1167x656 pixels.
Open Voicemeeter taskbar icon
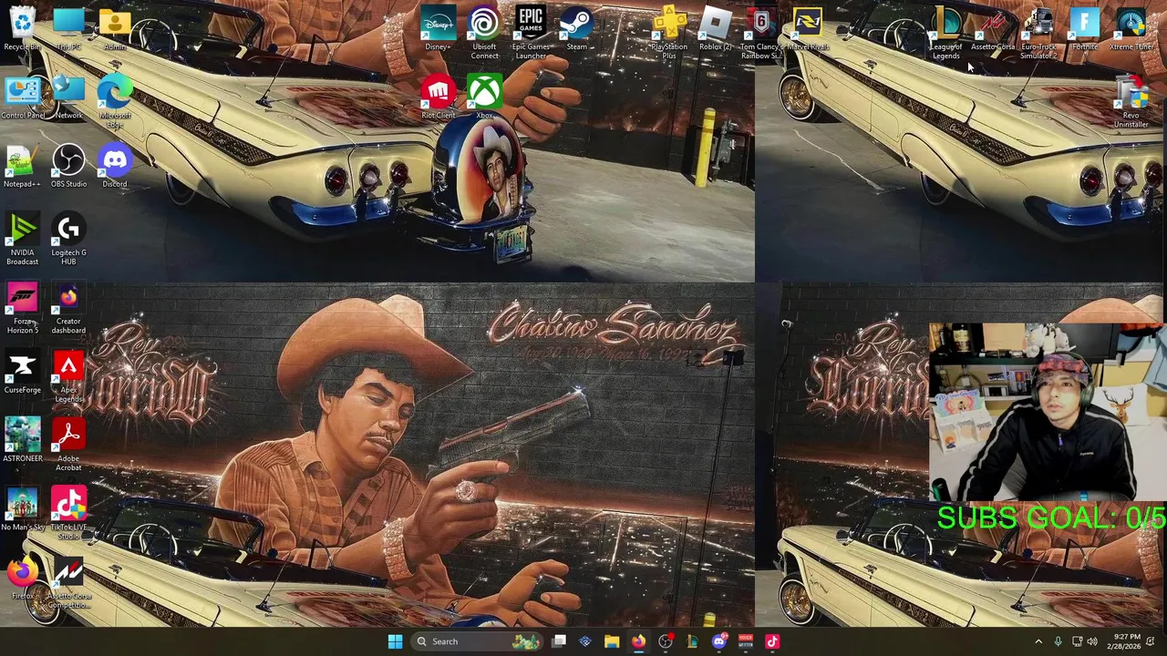(746, 641)
